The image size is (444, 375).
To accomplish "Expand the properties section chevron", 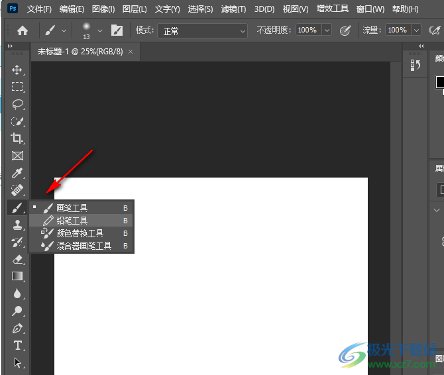I will pos(437,210).
